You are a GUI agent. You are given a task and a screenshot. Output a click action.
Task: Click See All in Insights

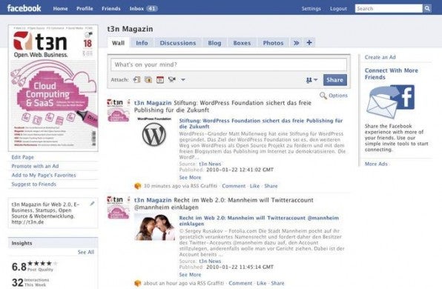pos(86,252)
